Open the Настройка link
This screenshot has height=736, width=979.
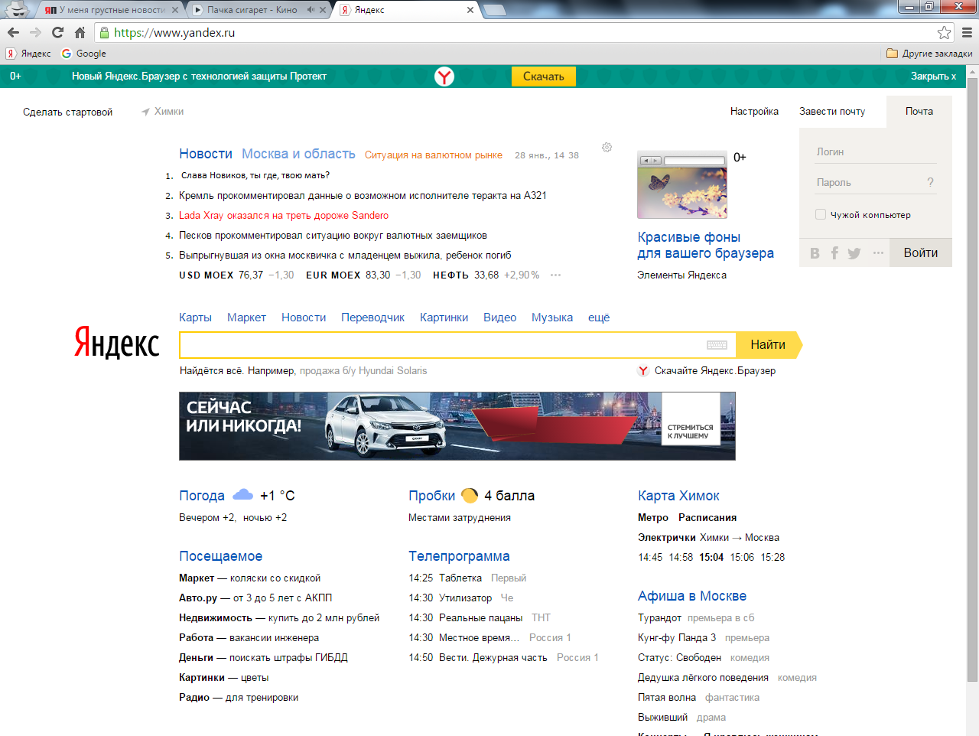754,112
